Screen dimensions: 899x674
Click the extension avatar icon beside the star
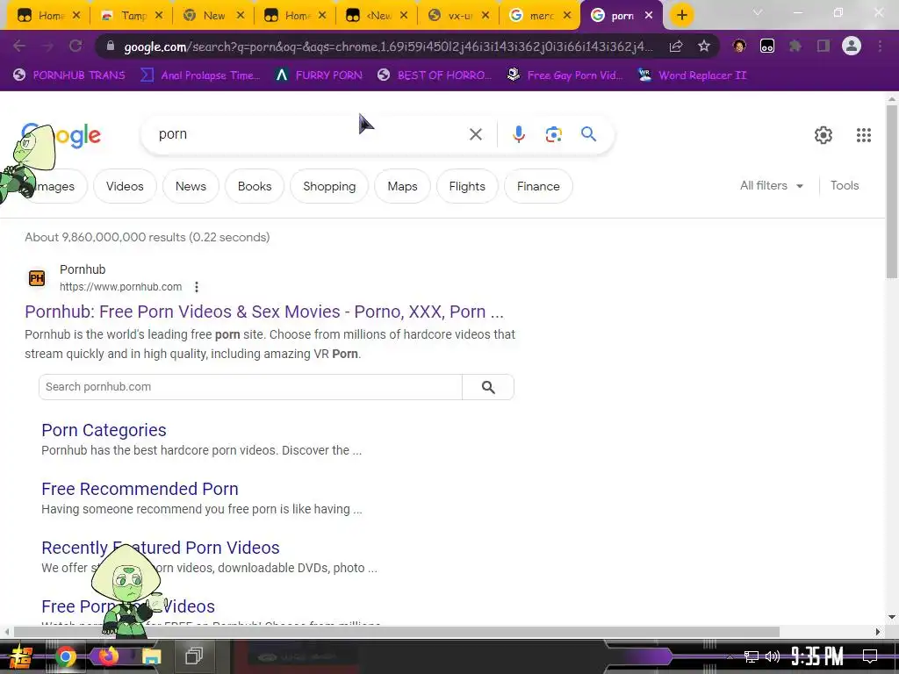[739, 46]
